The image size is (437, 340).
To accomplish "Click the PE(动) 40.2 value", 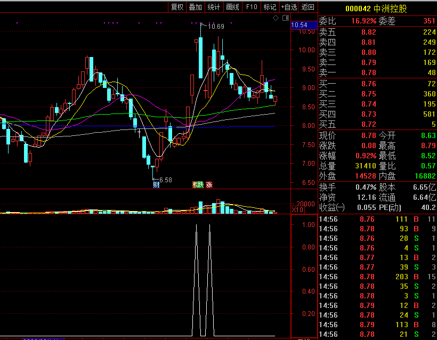I will pos(428,208).
